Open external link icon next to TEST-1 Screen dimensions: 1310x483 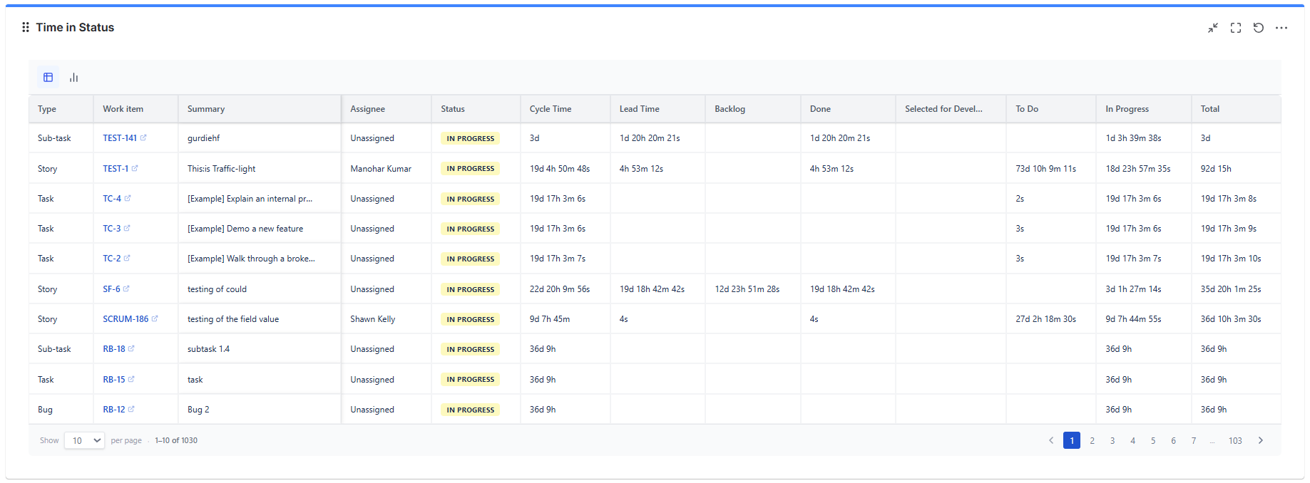point(135,168)
